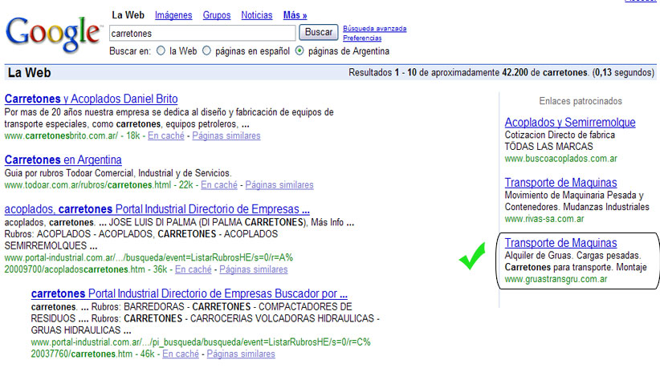This screenshot has height=372, width=660.
Task: Select 'páginas en español' radio option
Action: [x=206, y=51]
